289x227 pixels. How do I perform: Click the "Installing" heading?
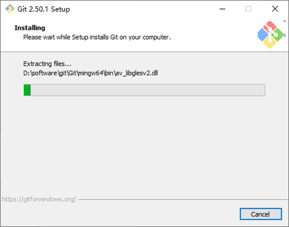tap(30, 28)
